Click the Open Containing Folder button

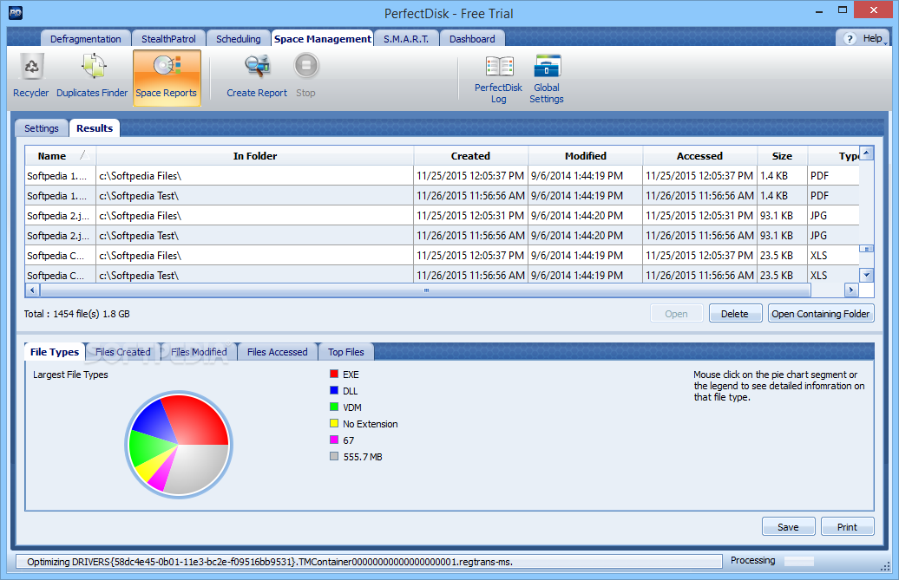820,314
